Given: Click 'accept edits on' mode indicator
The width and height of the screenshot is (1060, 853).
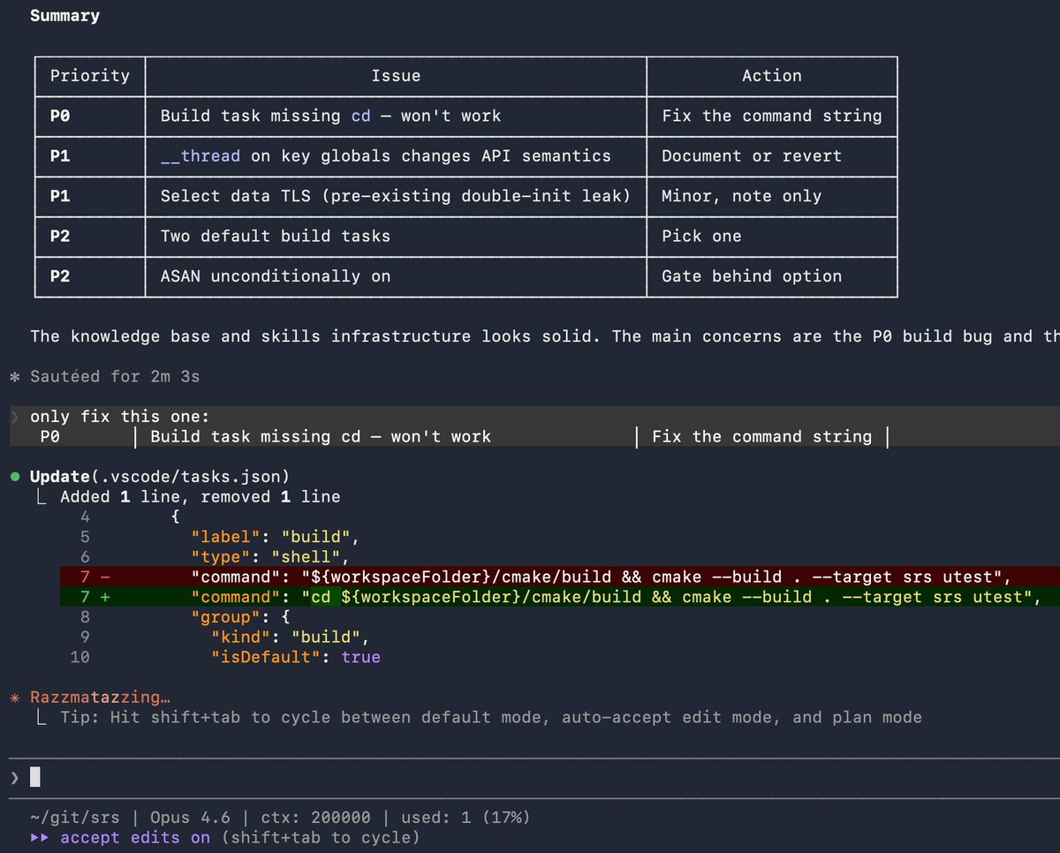Looking at the screenshot, I should pyautogui.click(x=135, y=837).
